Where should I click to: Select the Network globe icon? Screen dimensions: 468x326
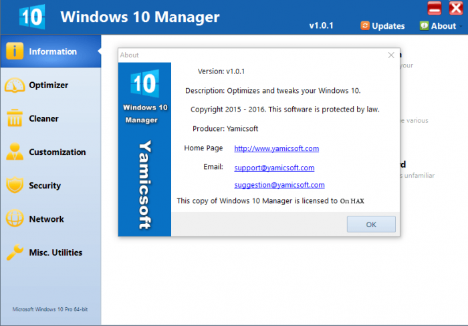pyautogui.click(x=14, y=218)
